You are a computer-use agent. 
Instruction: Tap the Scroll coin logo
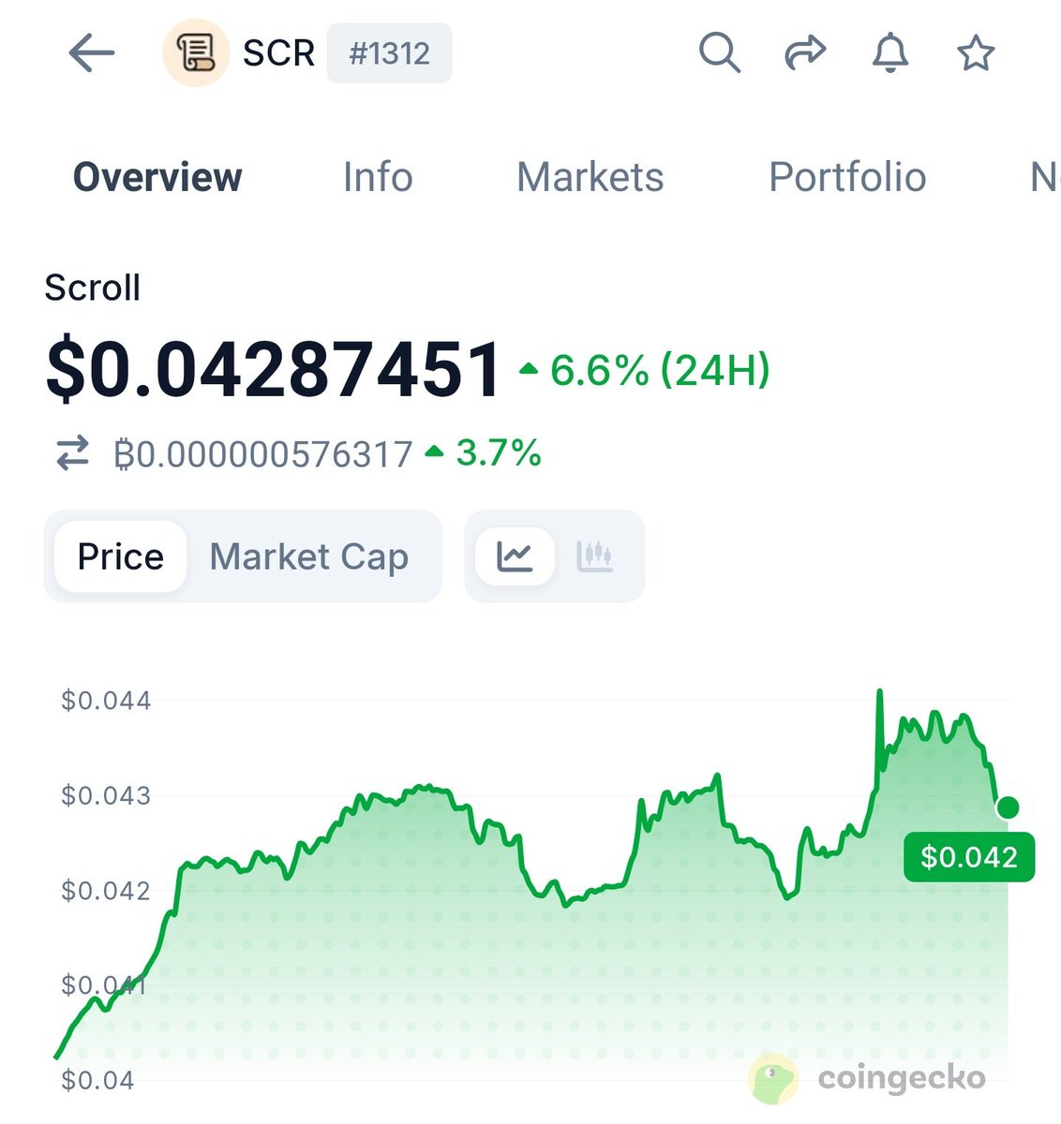tap(196, 53)
